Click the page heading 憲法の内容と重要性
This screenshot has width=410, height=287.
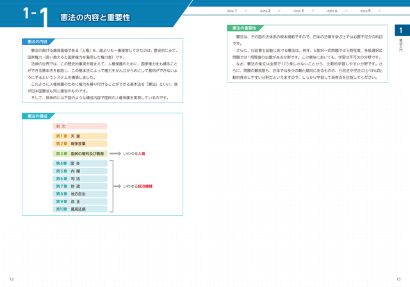pyautogui.click(x=95, y=17)
